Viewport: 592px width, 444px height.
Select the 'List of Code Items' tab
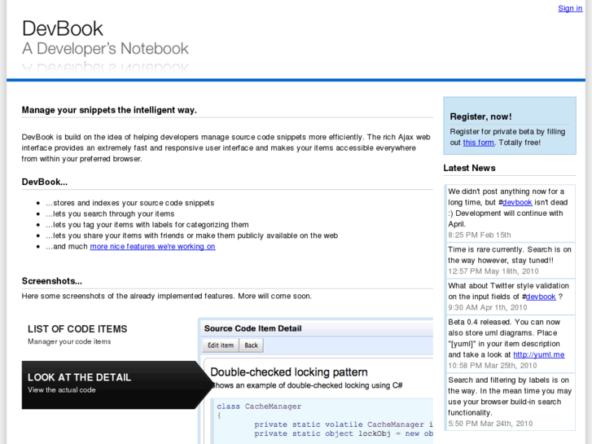coord(77,329)
